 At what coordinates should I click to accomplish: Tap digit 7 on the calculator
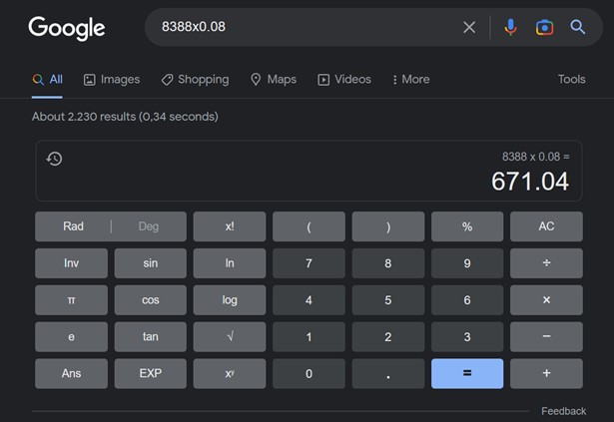pos(308,263)
